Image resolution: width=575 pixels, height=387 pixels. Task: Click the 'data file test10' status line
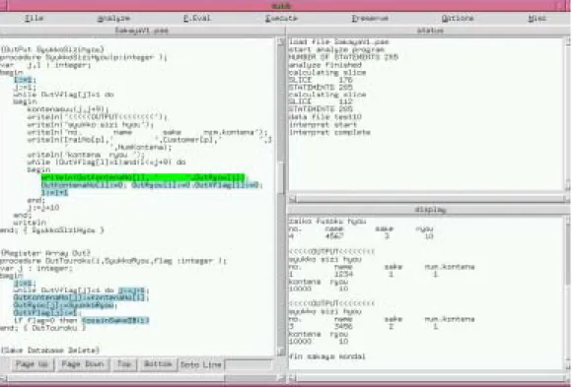pos(325,117)
